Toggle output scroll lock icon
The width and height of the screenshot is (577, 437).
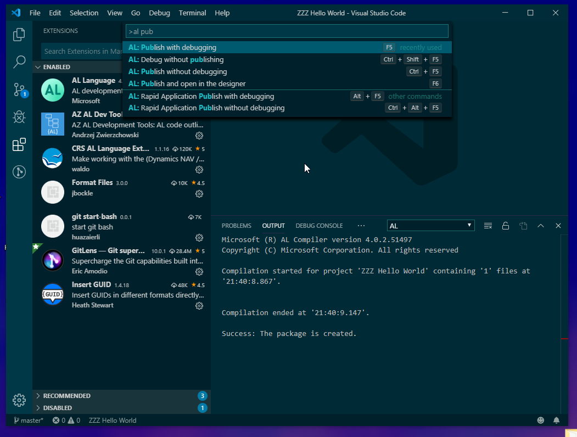click(x=506, y=226)
